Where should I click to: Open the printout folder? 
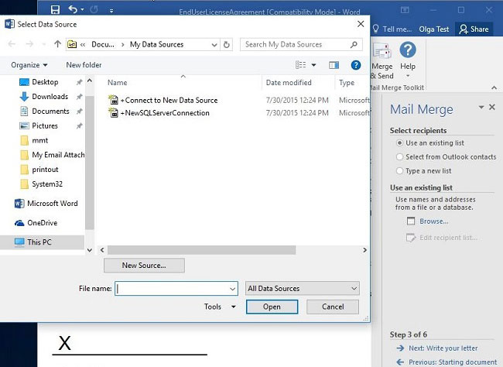[45, 170]
